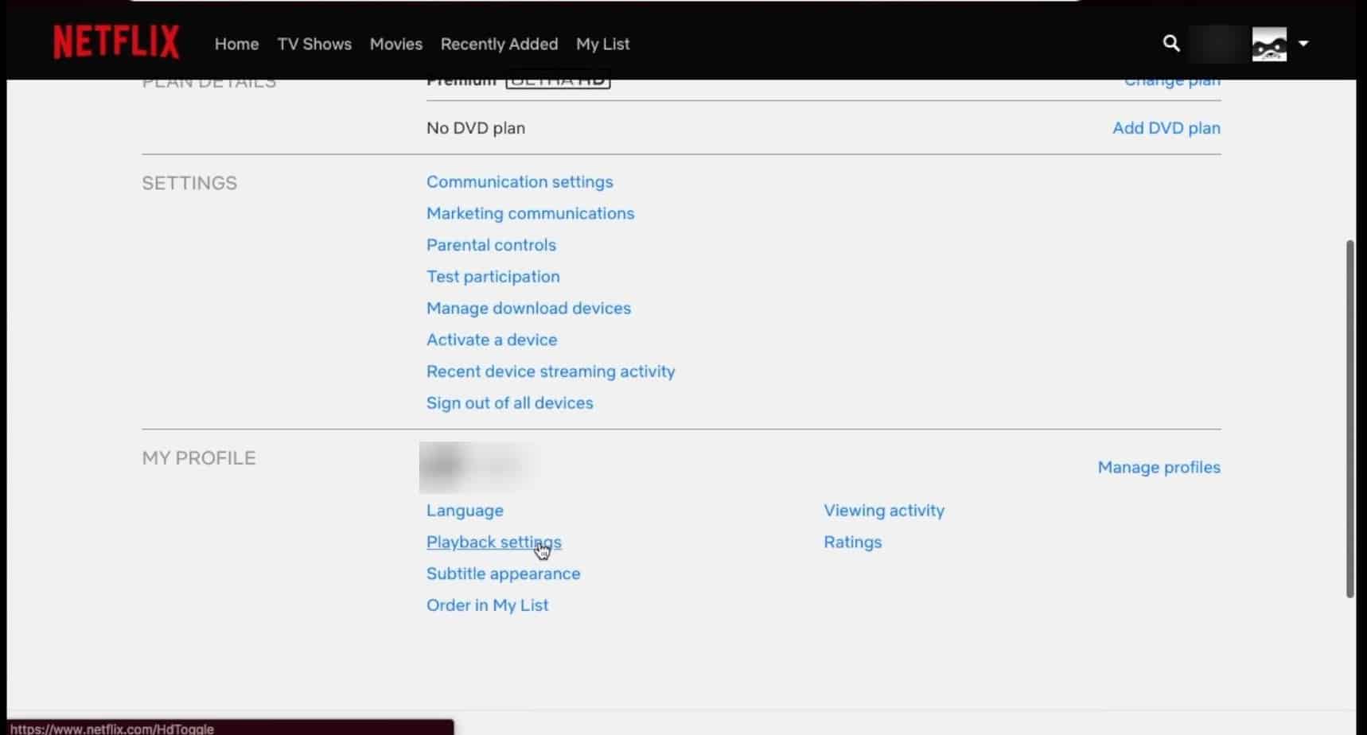The image size is (1367, 735).
Task: Open Communication settings
Action: click(x=520, y=182)
